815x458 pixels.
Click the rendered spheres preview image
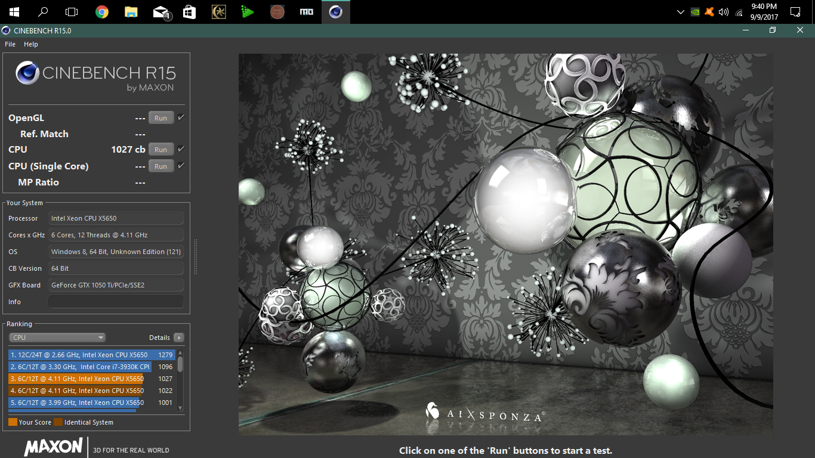[505, 245]
